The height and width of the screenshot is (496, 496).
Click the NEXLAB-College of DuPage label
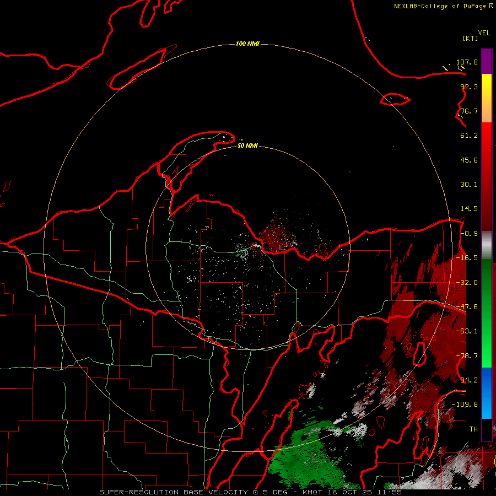coord(443,6)
